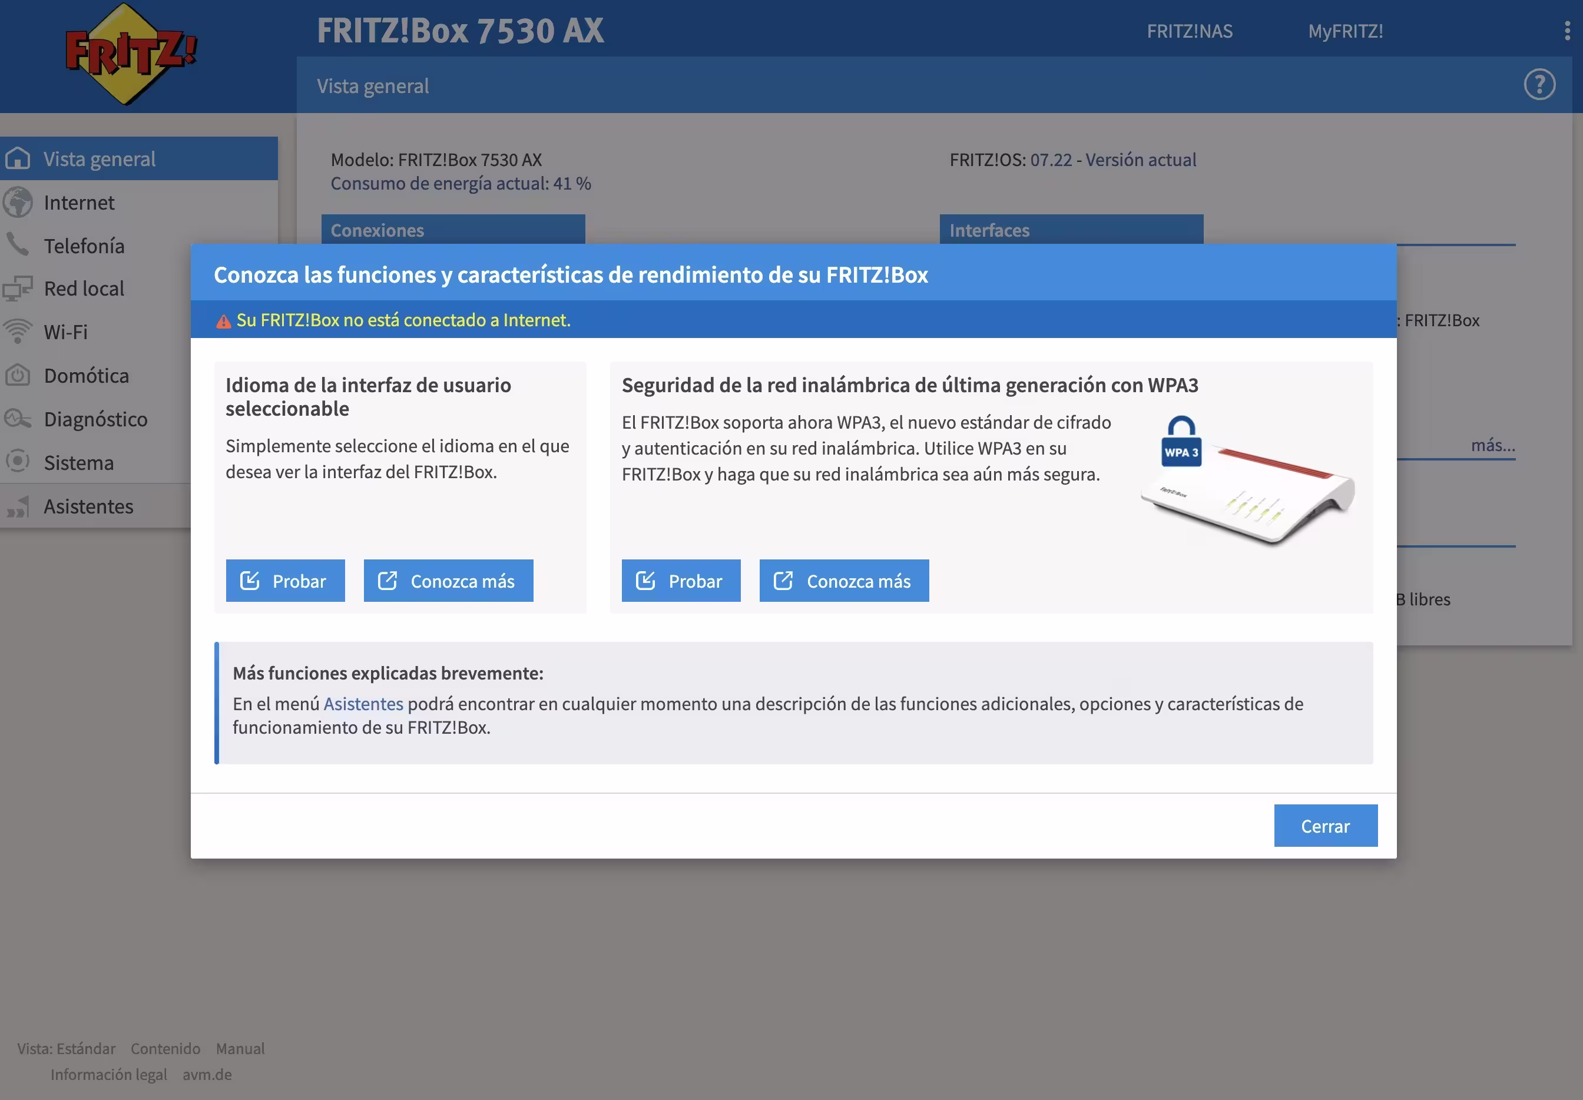Open the Red local menu item
1583x1100 pixels.
(84, 289)
